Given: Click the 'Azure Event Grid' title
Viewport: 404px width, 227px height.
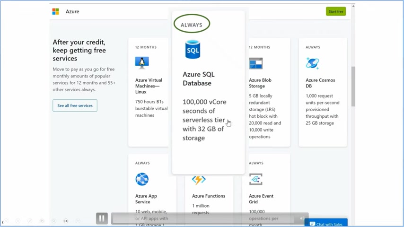Looking at the screenshot, I should (x=261, y=199).
